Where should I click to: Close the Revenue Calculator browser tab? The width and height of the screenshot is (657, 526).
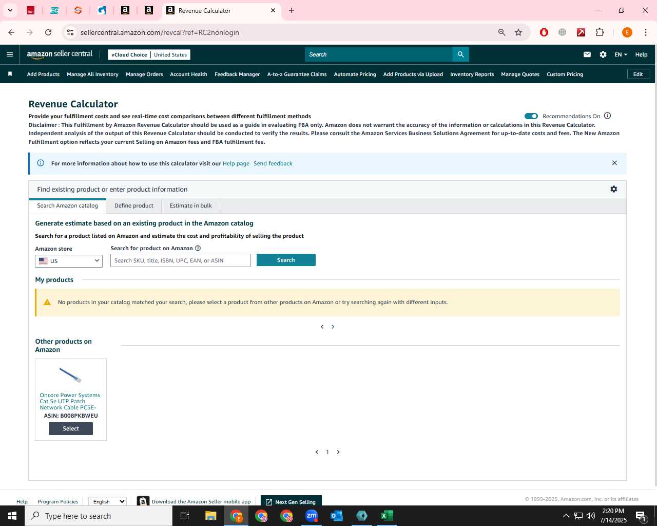click(x=273, y=10)
